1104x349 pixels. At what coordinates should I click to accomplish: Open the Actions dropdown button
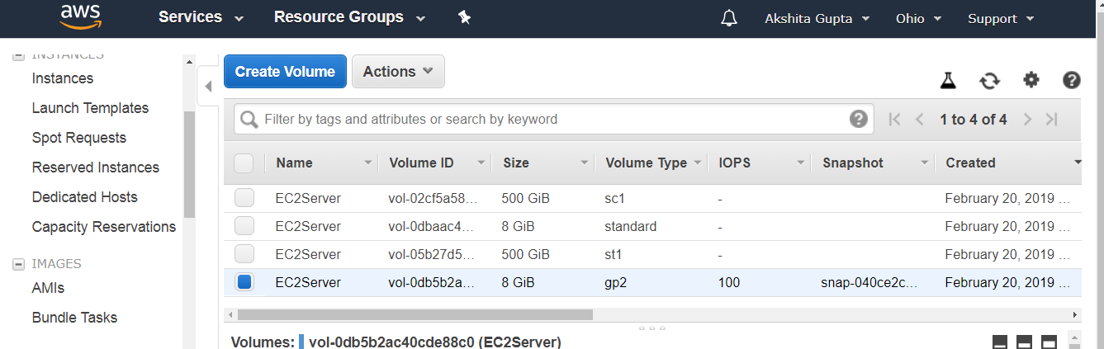(398, 71)
